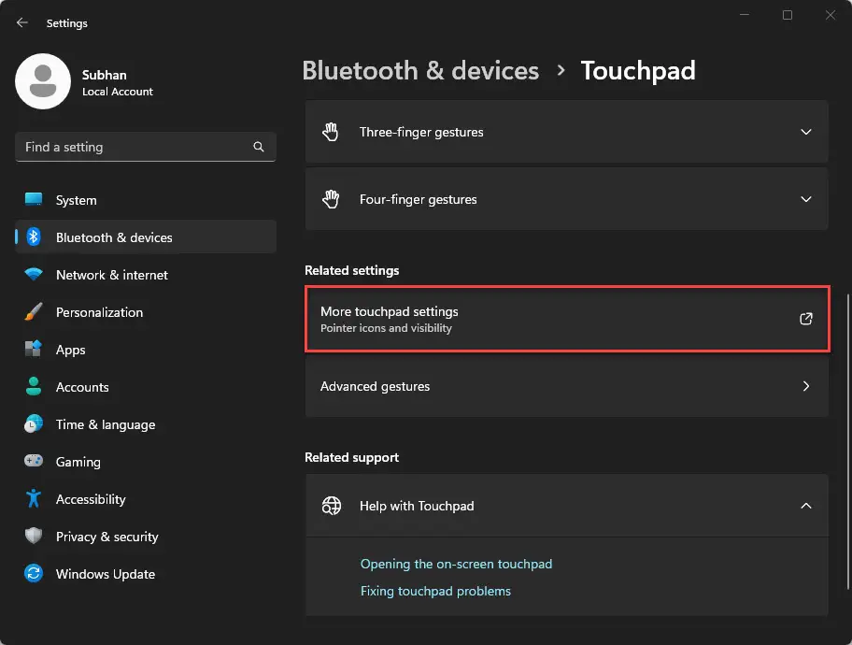Image resolution: width=852 pixels, height=645 pixels.
Task: Expand the Four-finger gestures section
Action: pyautogui.click(x=805, y=199)
